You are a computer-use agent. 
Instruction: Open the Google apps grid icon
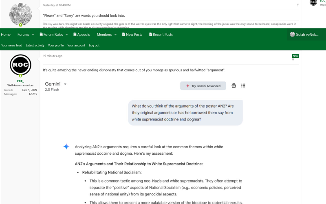243,86
